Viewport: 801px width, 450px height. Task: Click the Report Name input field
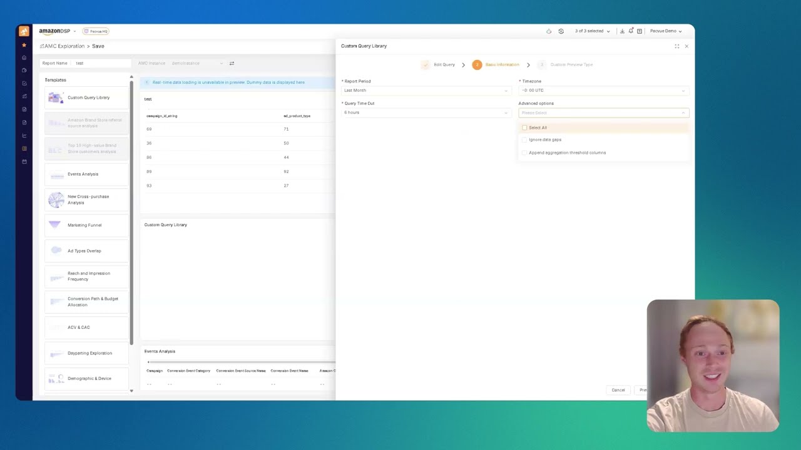click(x=102, y=63)
